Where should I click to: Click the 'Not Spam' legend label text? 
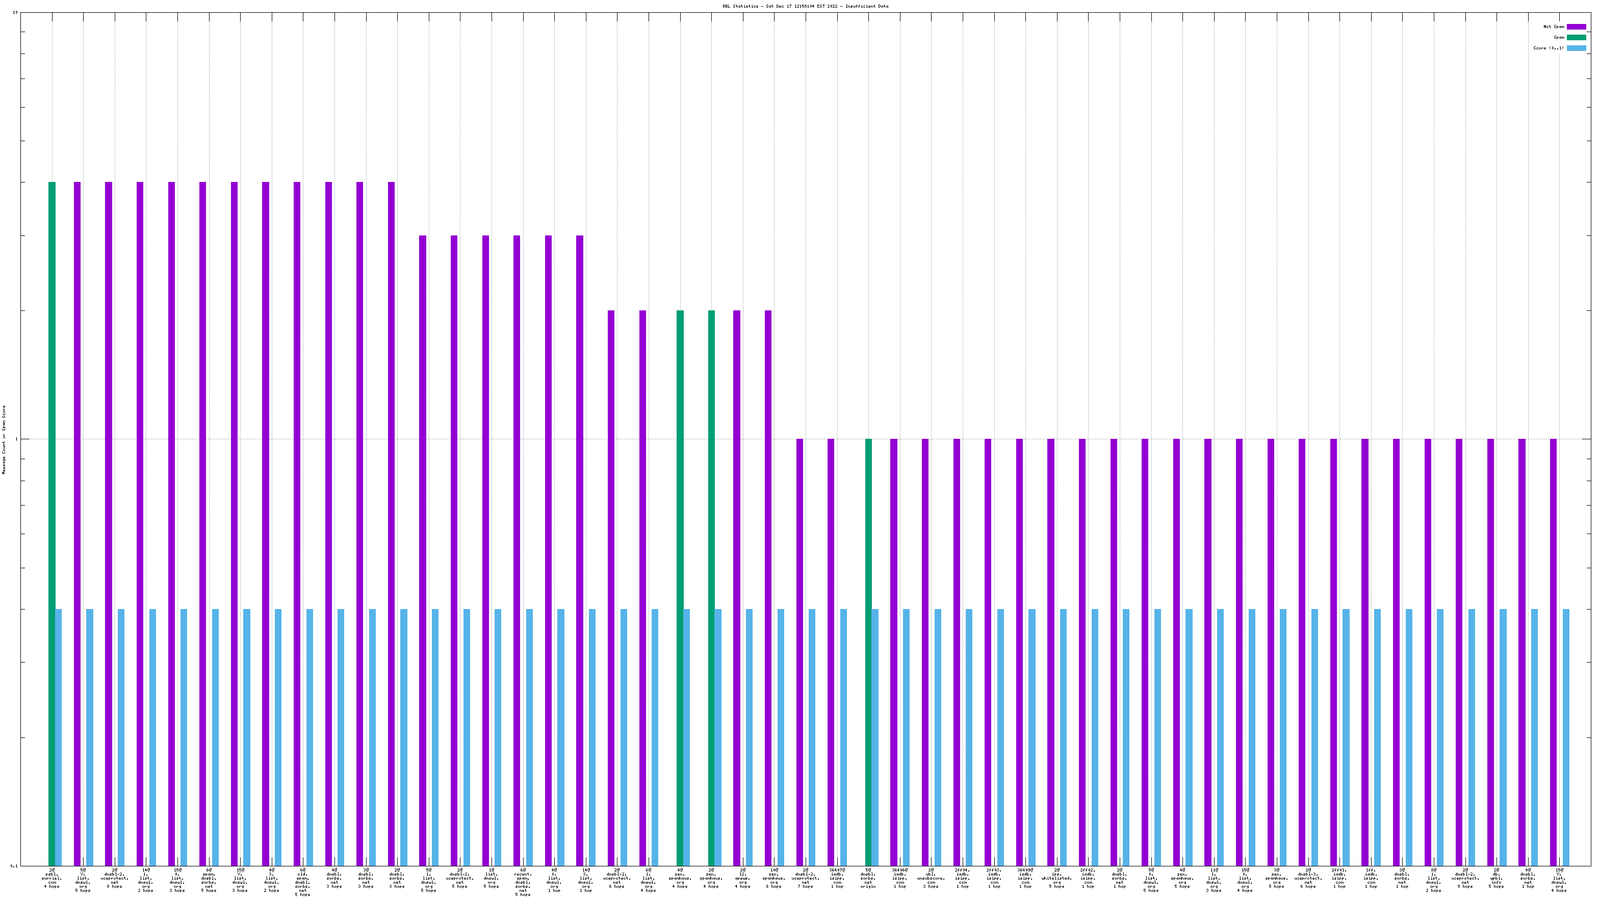(x=1554, y=27)
